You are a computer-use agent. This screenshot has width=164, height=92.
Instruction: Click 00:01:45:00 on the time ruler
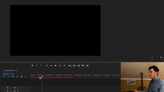coord(97,75)
